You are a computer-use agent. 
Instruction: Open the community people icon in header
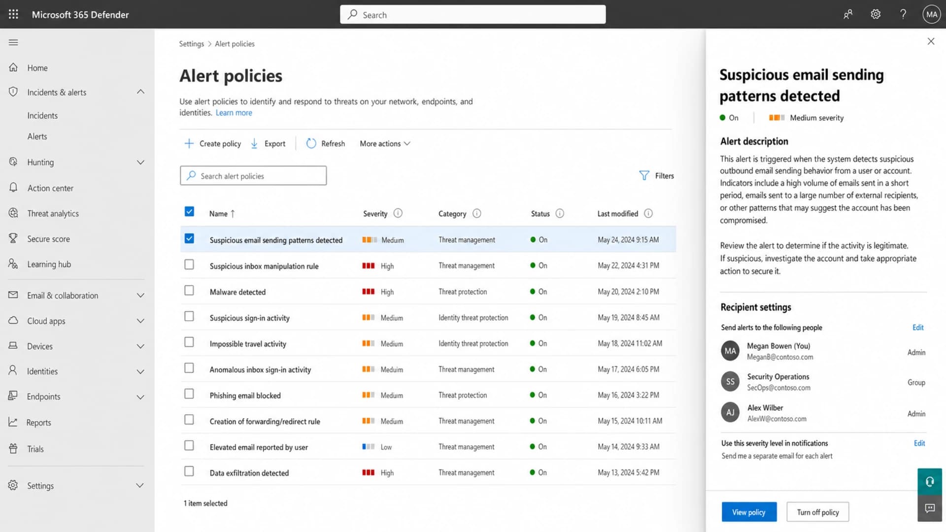tap(848, 14)
